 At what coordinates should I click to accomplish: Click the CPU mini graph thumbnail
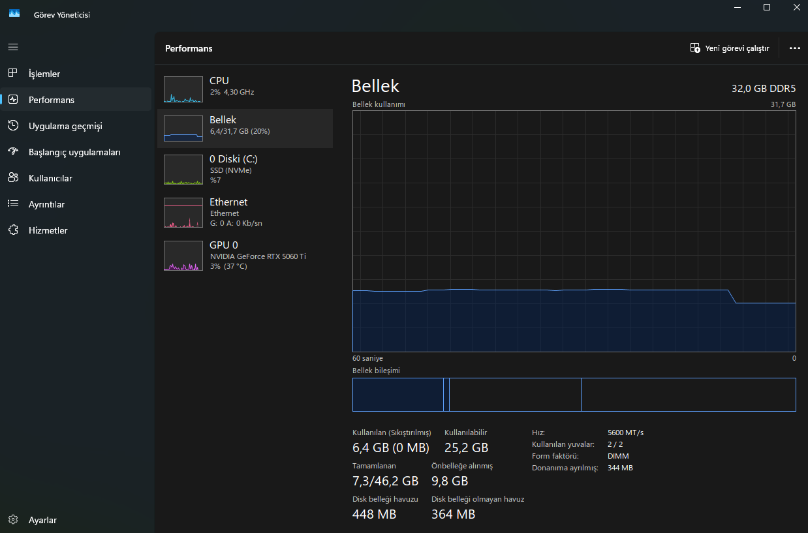click(183, 89)
